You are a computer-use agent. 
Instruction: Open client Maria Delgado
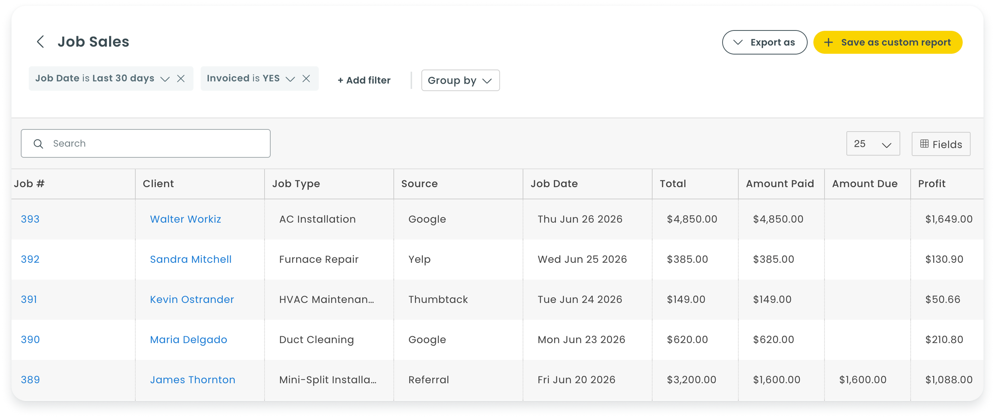coord(188,340)
